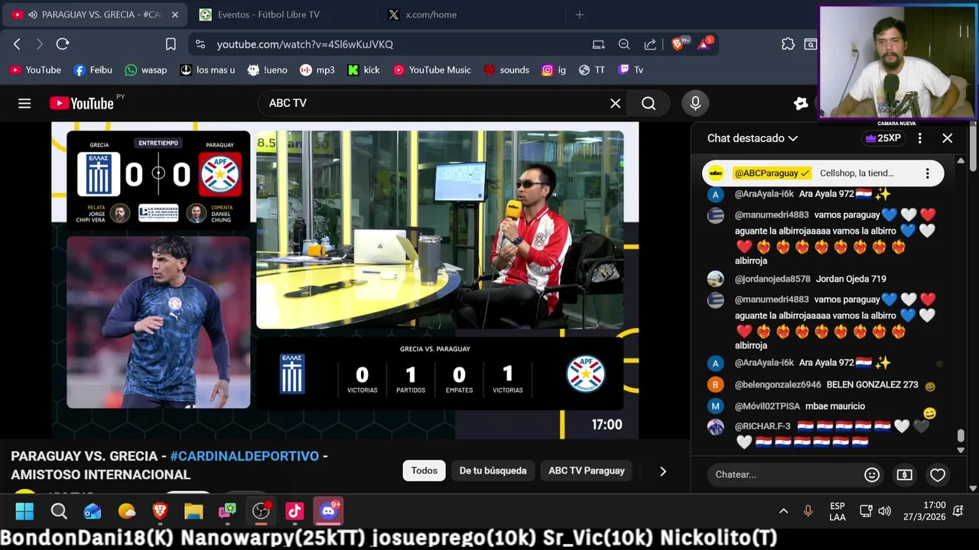The image size is (979, 550).
Task: Open sounds bookmark
Action: 506,70
